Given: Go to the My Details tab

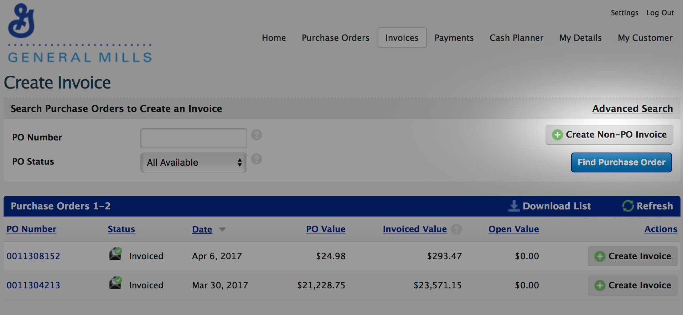Looking at the screenshot, I should click(x=580, y=38).
